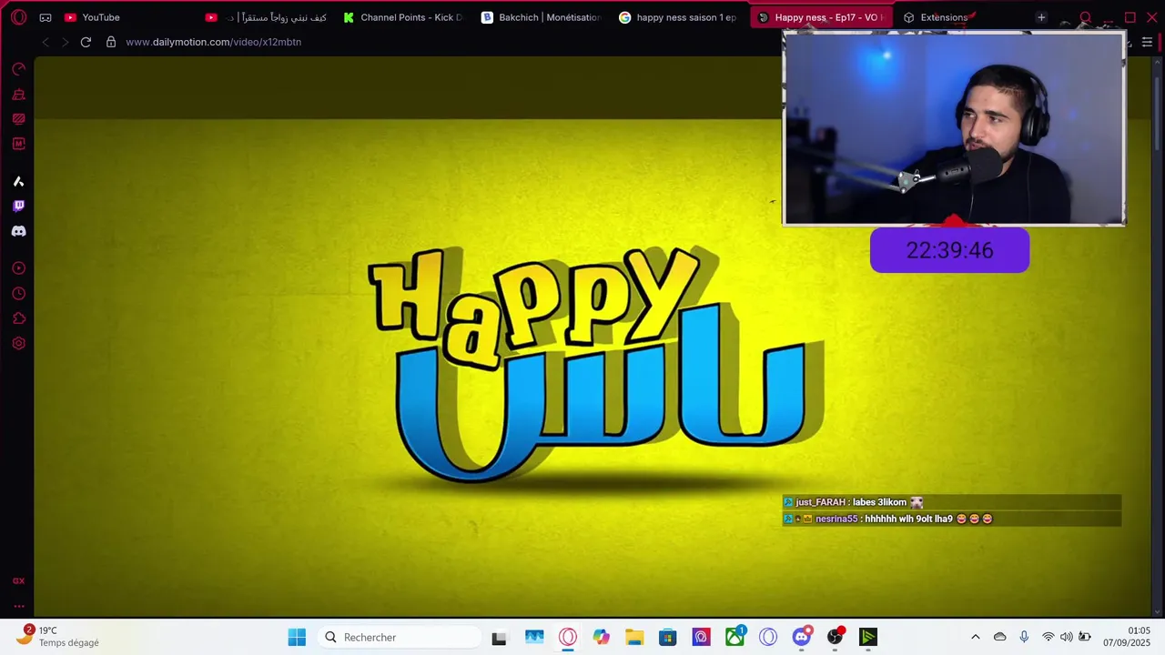Open the Opera menu logo
Image resolution: width=1165 pixels, height=655 pixels.
point(18,17)
